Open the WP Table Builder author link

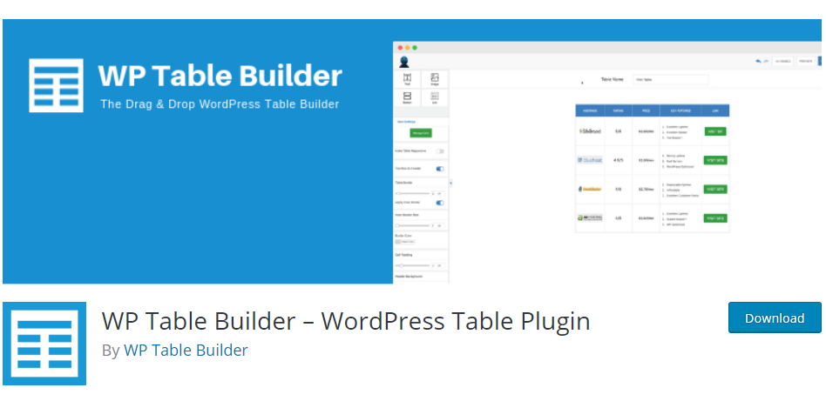tap(186, 350)
